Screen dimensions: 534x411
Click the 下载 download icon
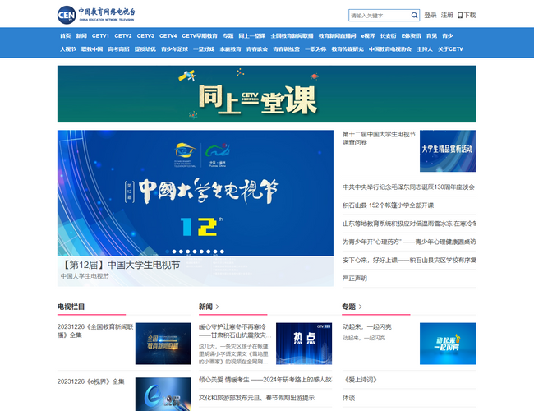point(461,15)
